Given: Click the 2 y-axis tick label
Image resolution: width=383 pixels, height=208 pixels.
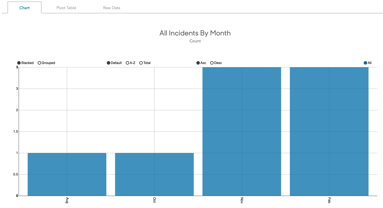Looking at the screenshot, I should click(x=17, y=110).
